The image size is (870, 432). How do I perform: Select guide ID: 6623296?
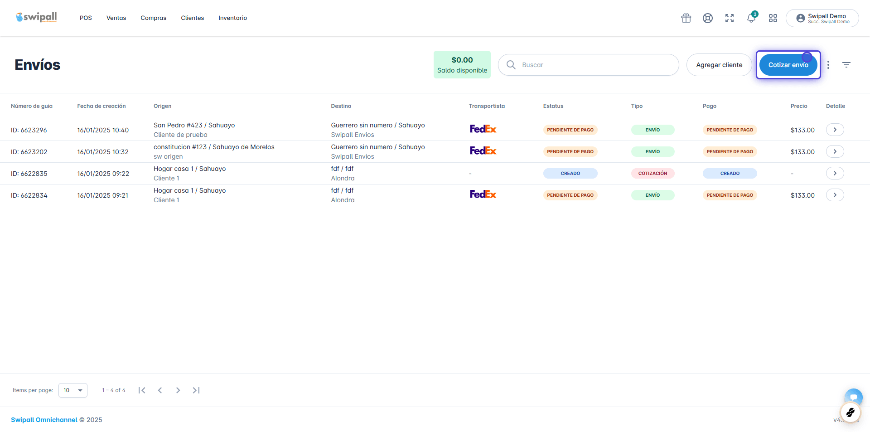pyautogui.click(x=29, y=130)
